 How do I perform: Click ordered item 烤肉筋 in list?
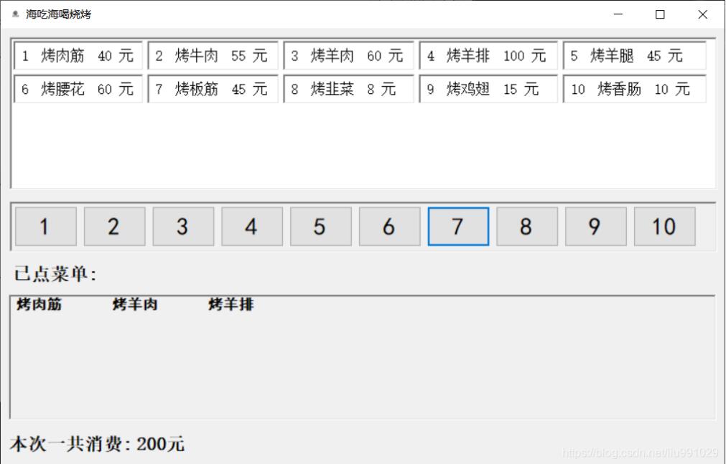tap(39, 304)
